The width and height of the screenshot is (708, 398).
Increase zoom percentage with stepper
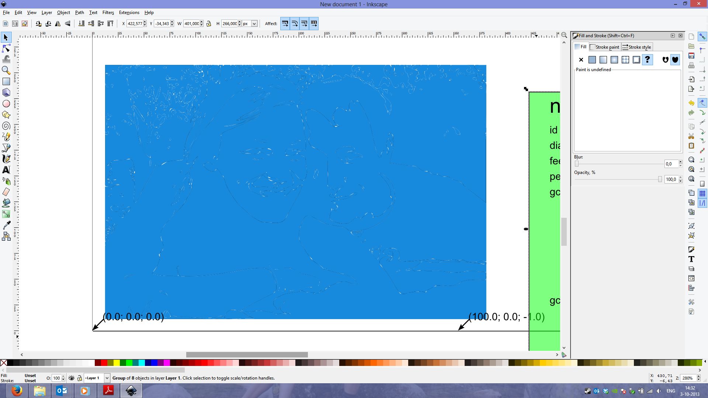pos(698,376)
